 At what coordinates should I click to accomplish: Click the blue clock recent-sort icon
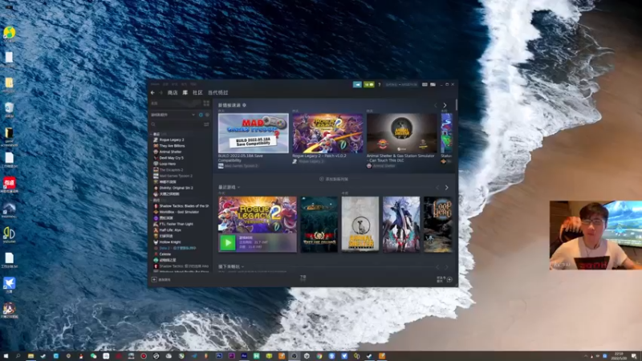pyautogui.click(x=201, y=115)
